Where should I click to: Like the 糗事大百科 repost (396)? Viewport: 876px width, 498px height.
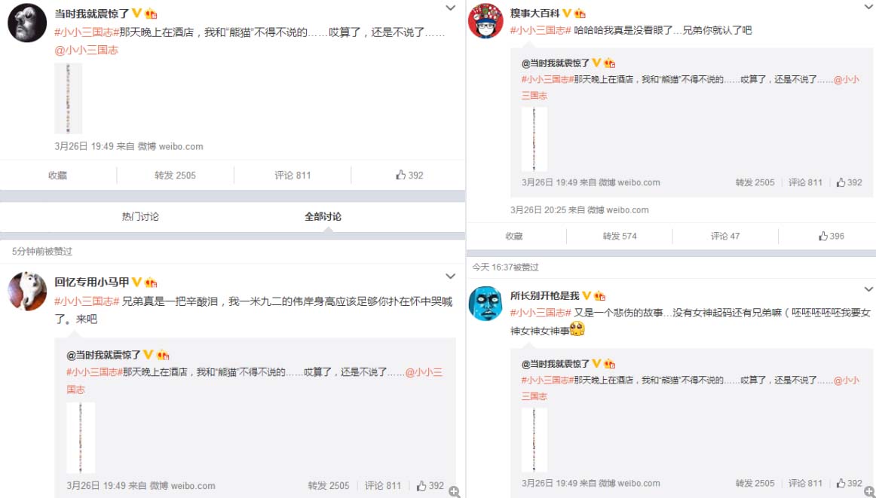click(x=832, y=236)
